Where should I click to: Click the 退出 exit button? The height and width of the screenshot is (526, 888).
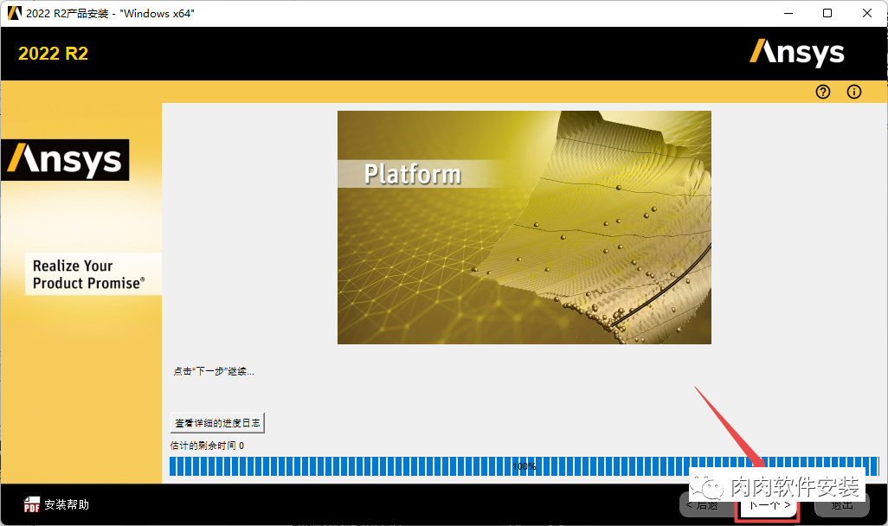(x=841, y=504)
